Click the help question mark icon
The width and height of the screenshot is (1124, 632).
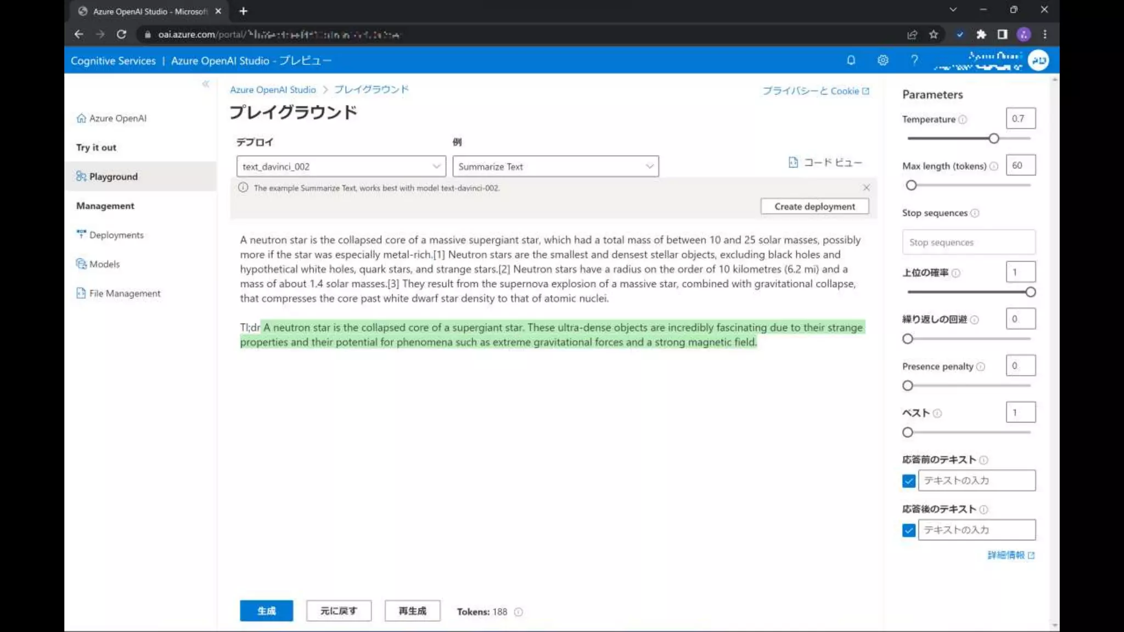(914, 60)
